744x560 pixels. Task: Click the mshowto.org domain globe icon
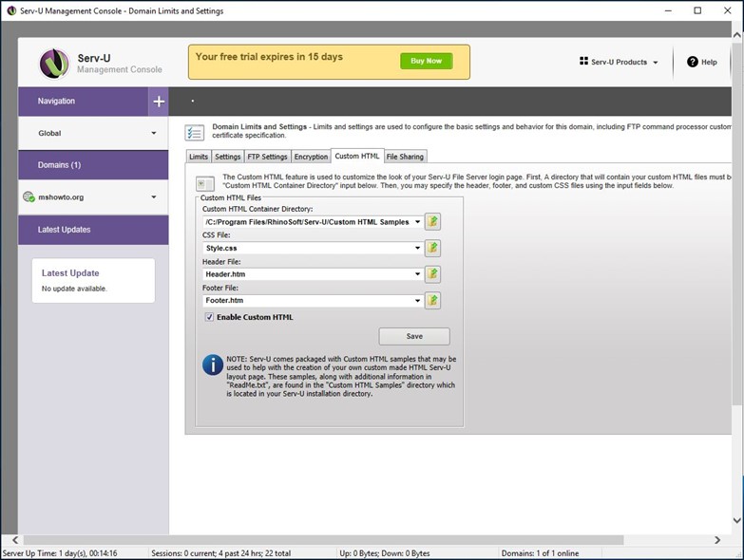(29, 196)
